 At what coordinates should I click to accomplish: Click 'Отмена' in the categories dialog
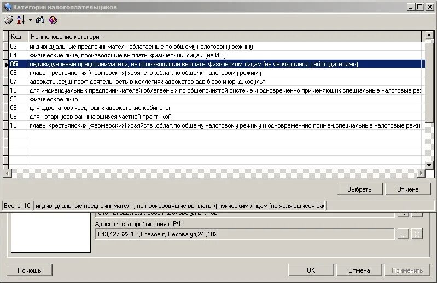(x=407, y=189)
